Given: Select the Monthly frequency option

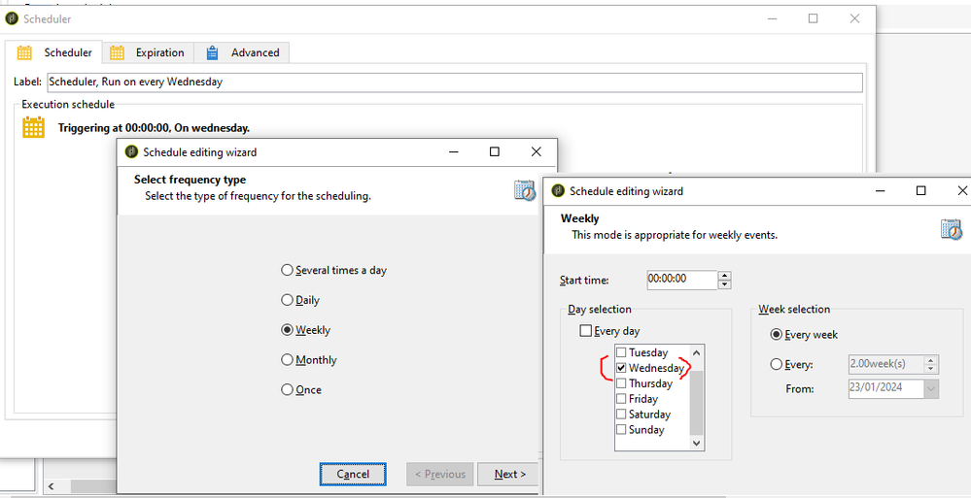Looking at the screenshot, I should pos(287,360).
